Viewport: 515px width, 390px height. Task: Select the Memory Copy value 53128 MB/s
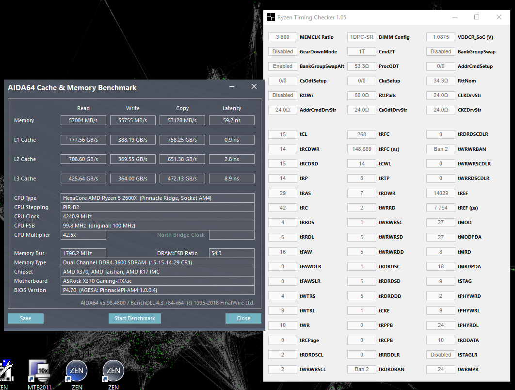tap(182, 120)
